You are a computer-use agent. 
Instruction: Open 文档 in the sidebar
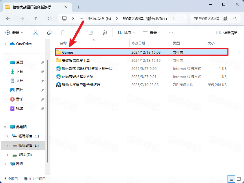point(19,81)
